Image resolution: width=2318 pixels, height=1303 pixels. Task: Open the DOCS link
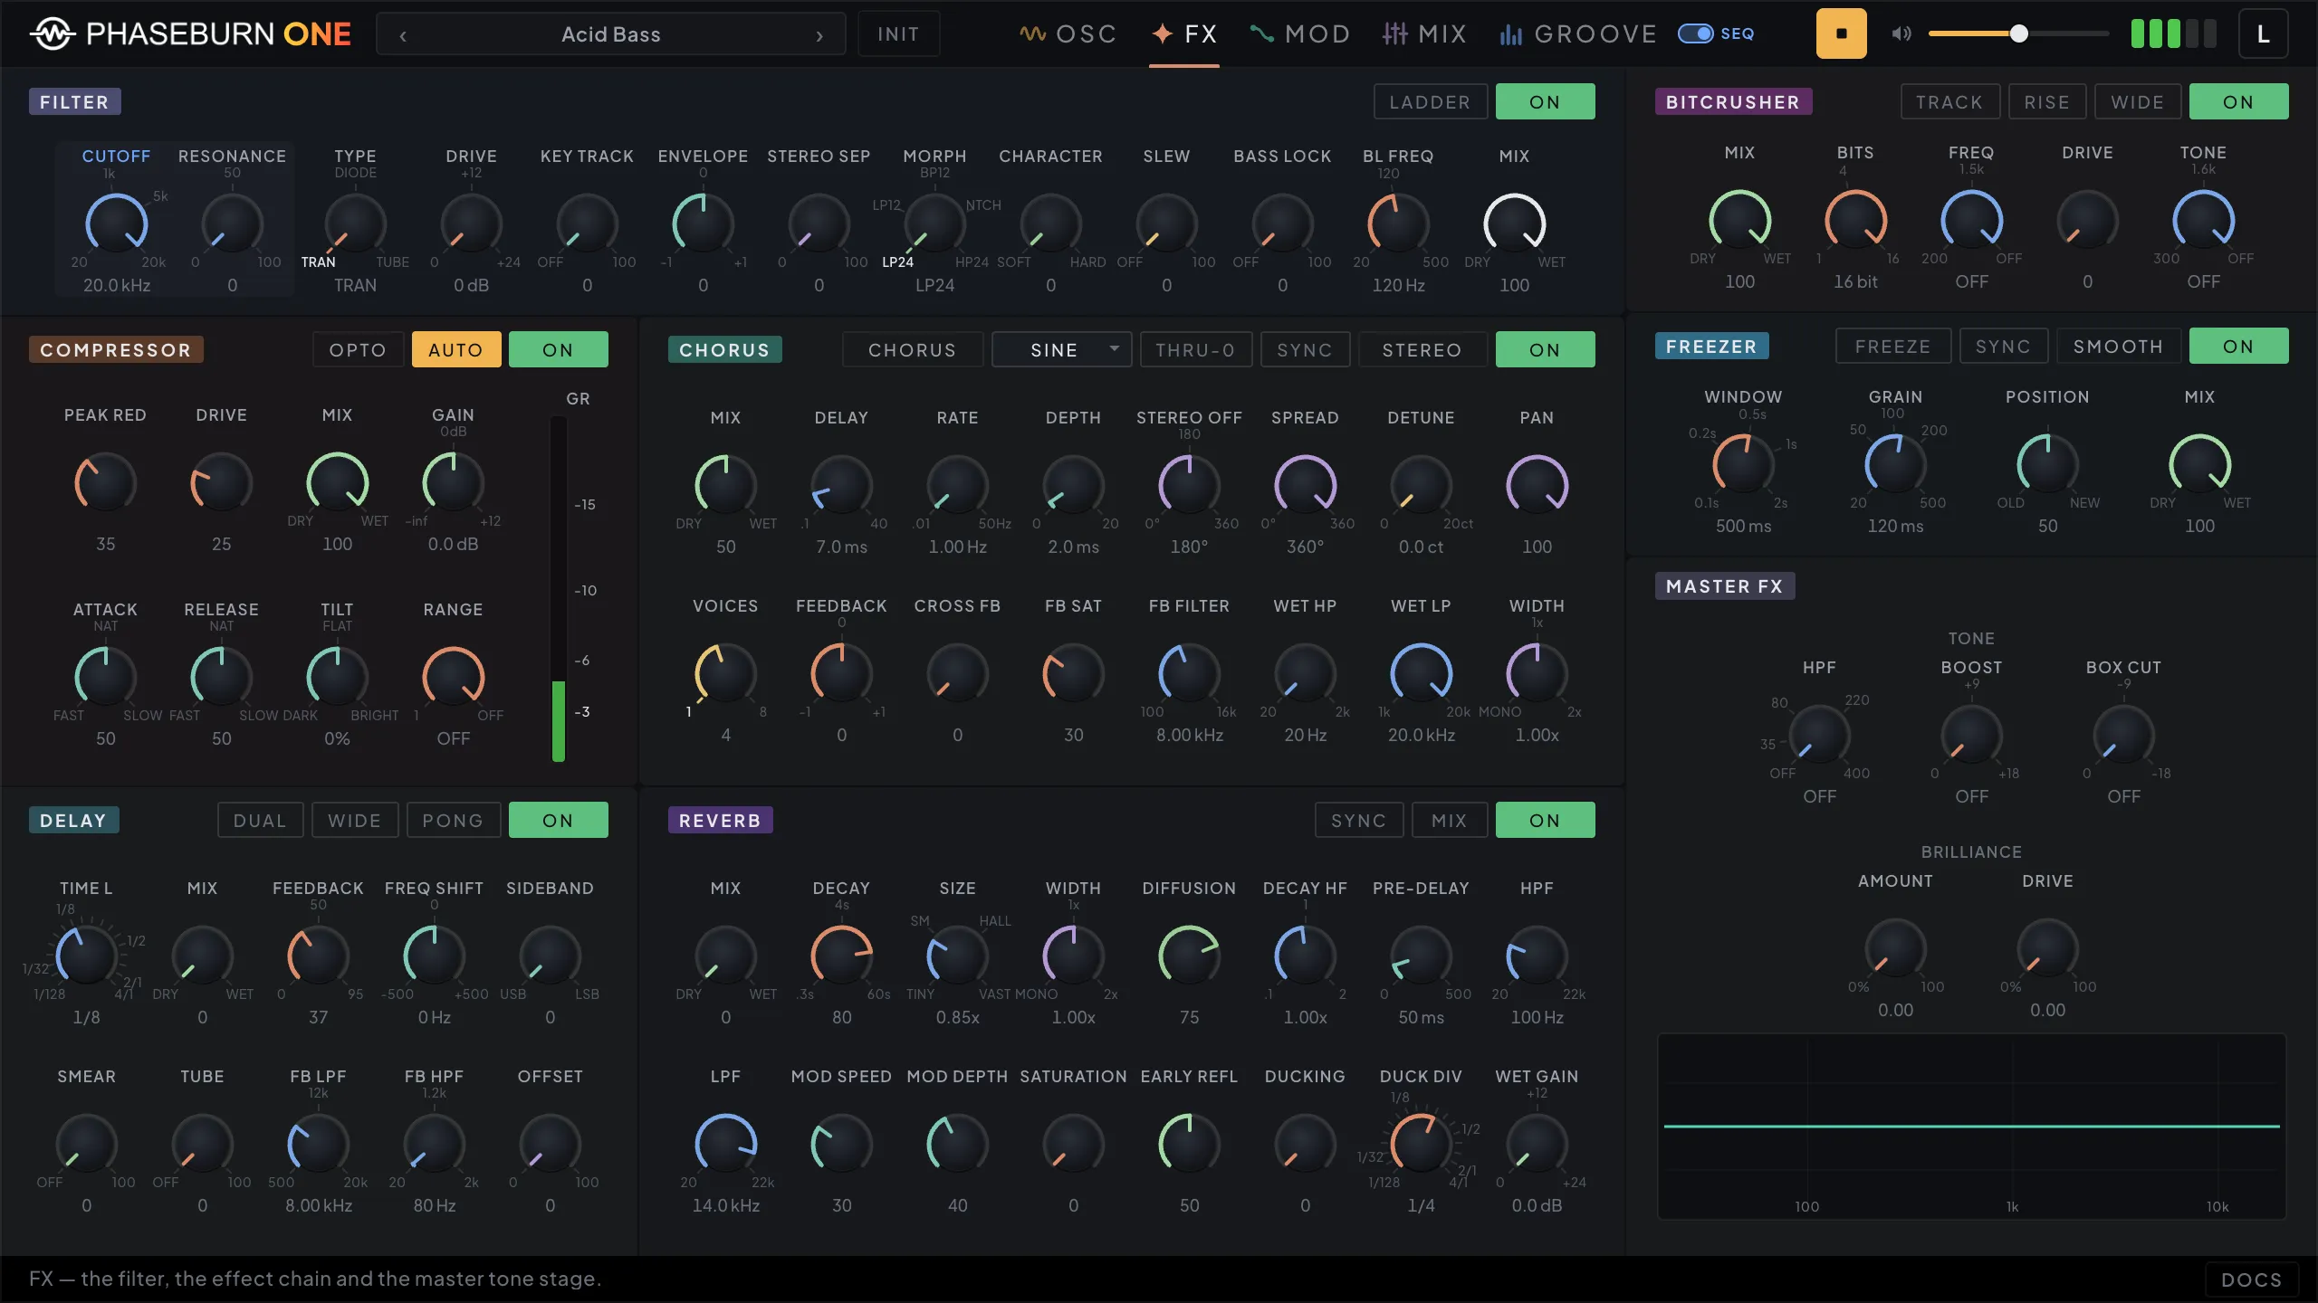(x=2252, y=1279)
